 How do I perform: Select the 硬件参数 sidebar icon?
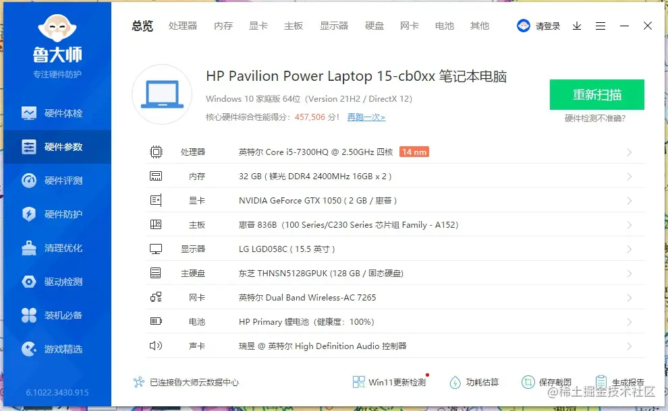(x=29, y=147)
